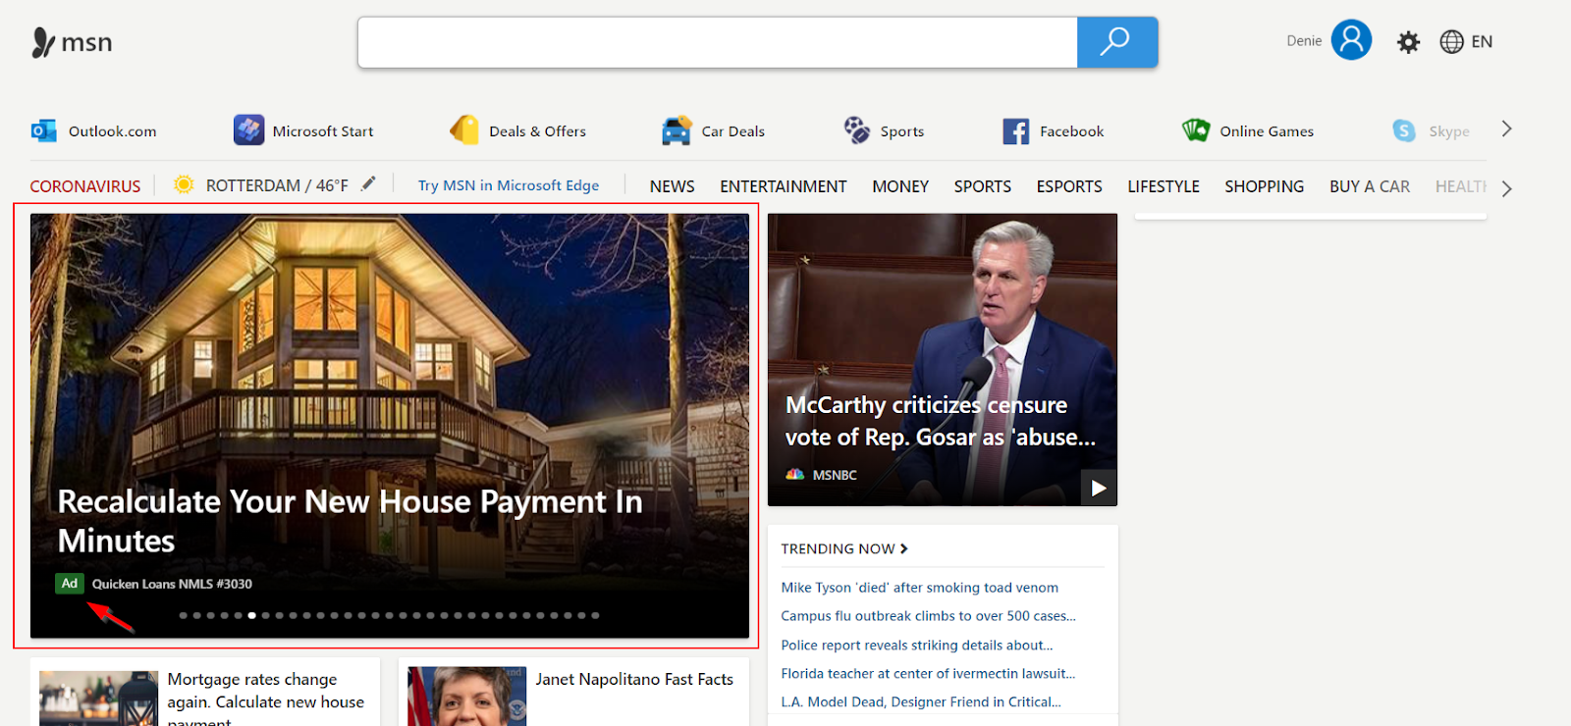
Task: Expand more categories with navigation chevron
Action: tap(1506, 187)
